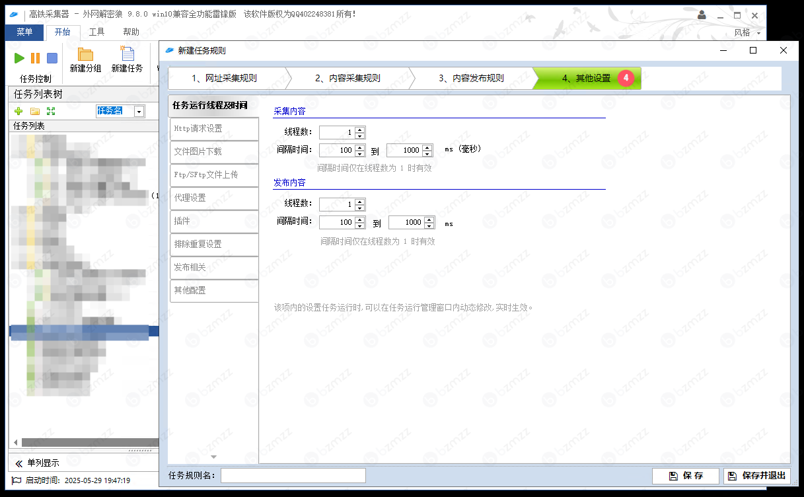Click the bird logo in main window title bar
Screen dimensions: 804x497
13,14
